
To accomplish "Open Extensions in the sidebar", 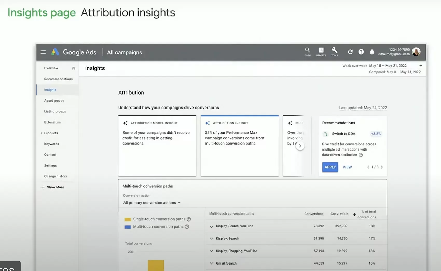I will pyautogui.click(x=52, y=122).
